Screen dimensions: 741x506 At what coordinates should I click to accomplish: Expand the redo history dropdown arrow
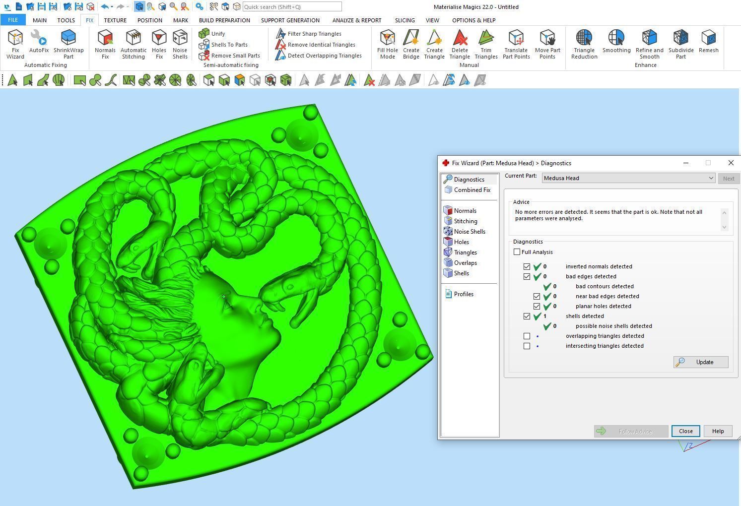[128, 6]
